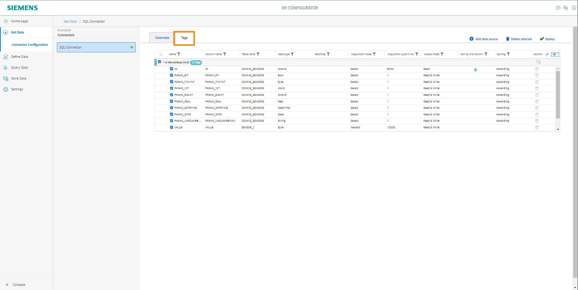Click the add tag list icon

click(538, 62)
